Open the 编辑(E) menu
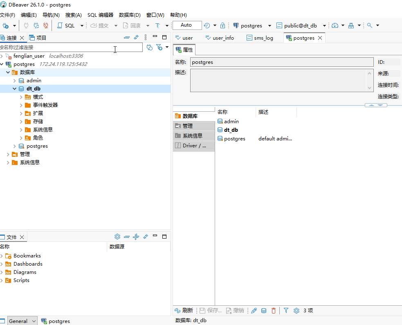 (29, 15)
